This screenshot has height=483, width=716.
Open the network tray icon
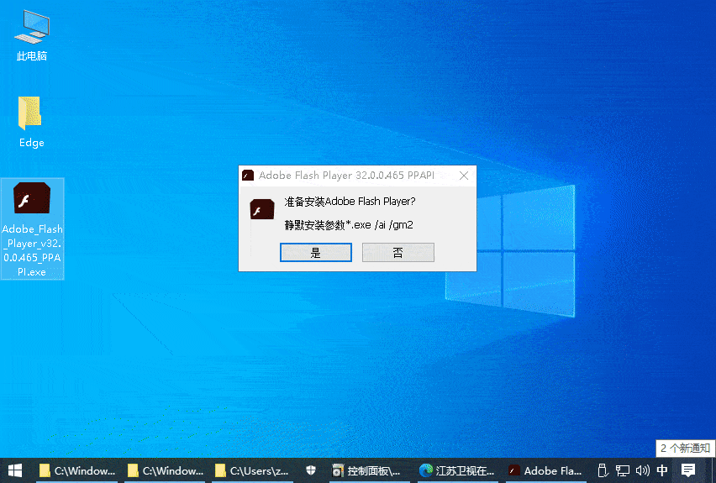tap(623, 470)
